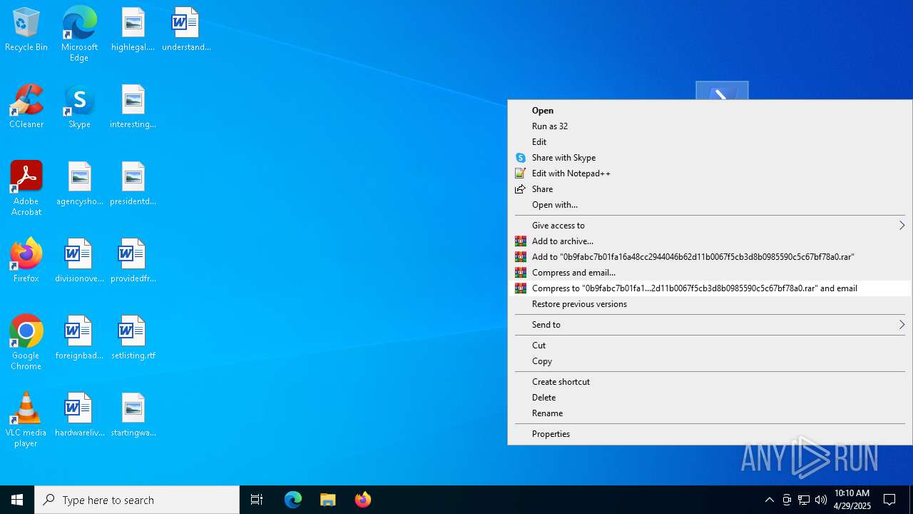
Task: Choose Edit in the context menu
Action: coord(710,142)
